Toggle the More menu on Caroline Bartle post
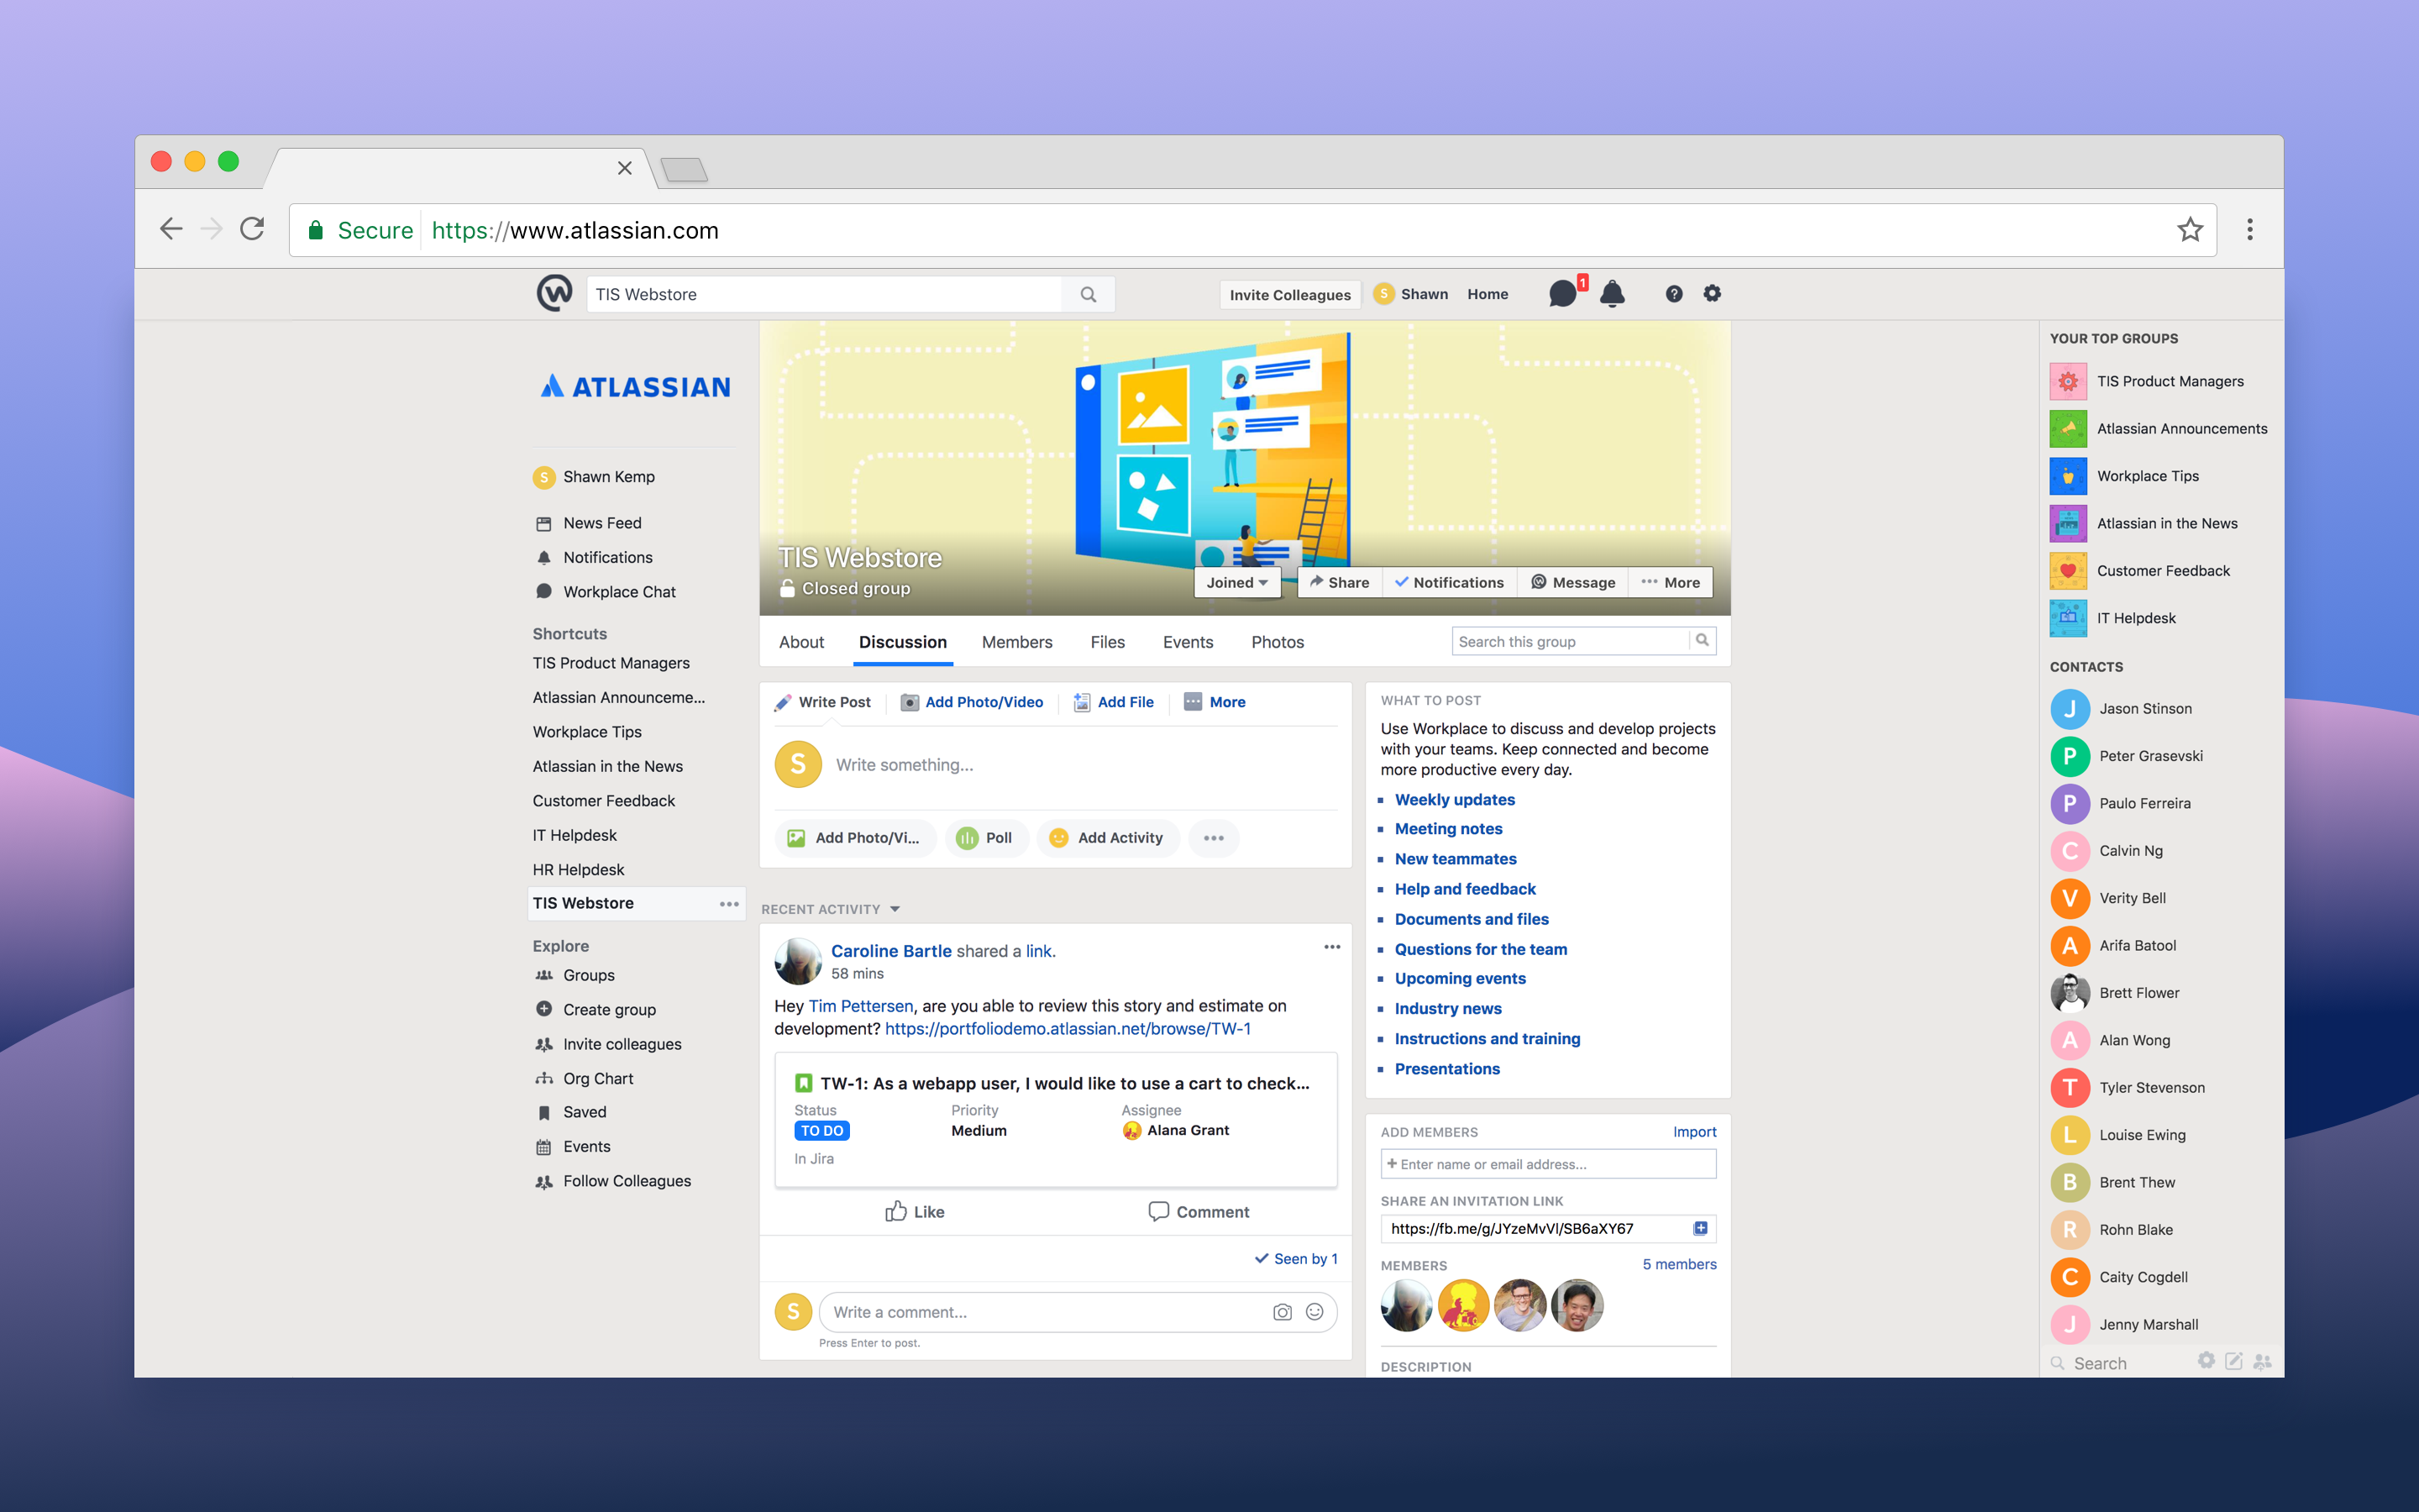The width and height of the screenshot is (2419, 1512). pos(1330,946)
